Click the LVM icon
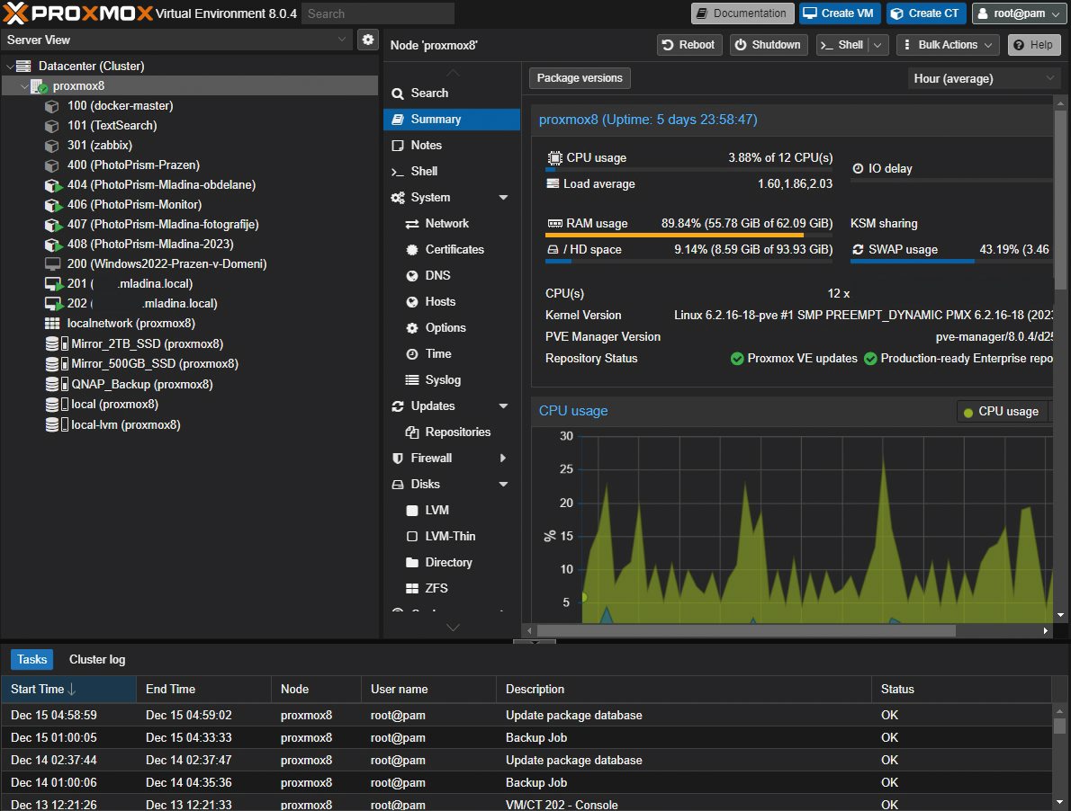1071x811 pixels. (412, 510)
